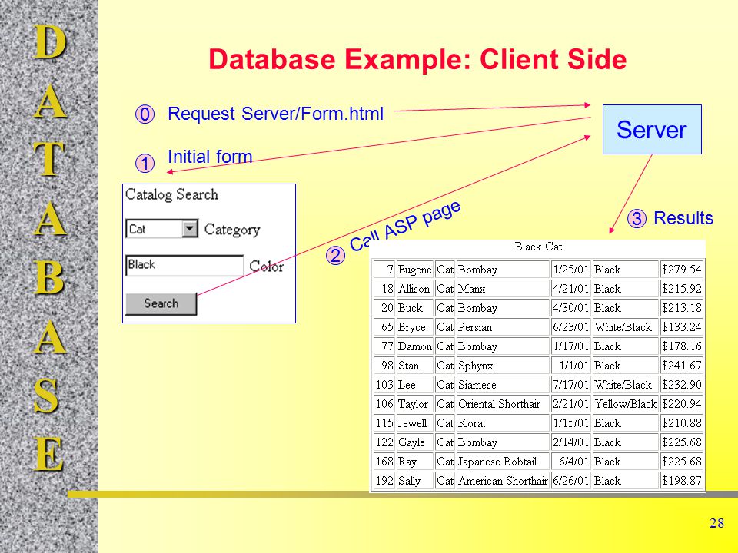The image size is (738, 553).
Task: Select the Damon name cell
Action: 414,346
